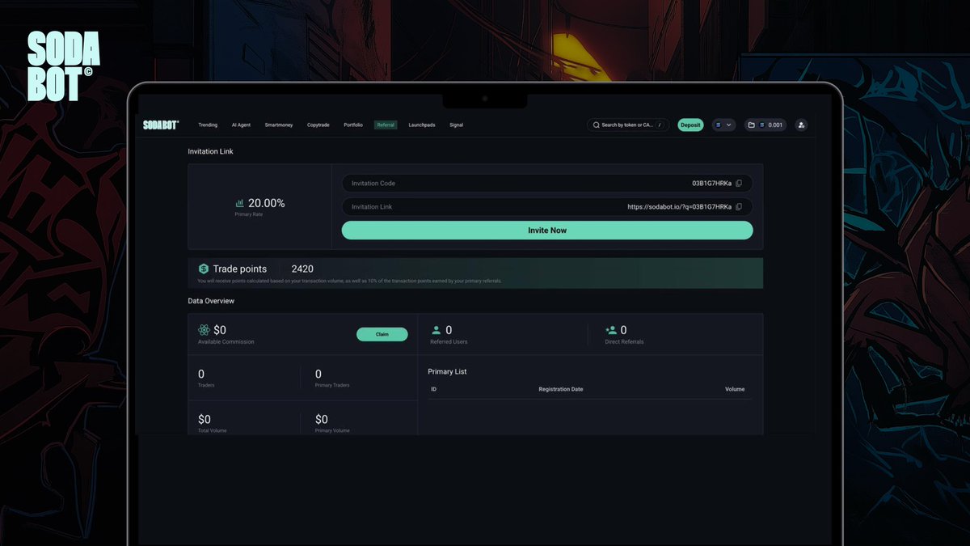Click the search by token field
The width and height of the screenshot is (970, 546).
(x=628, y=125)
